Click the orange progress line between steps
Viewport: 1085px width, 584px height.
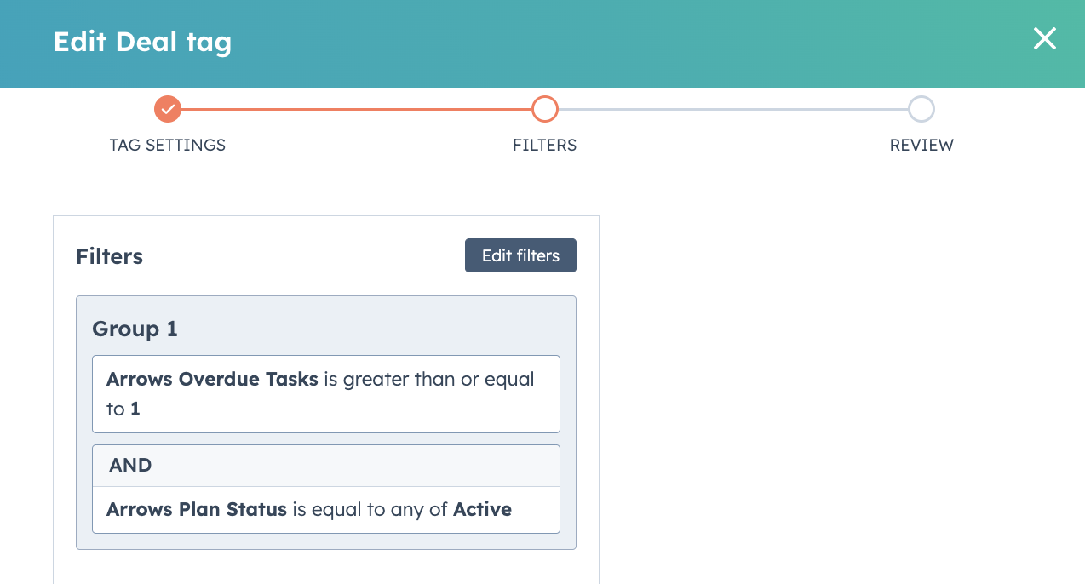point(356,109)
